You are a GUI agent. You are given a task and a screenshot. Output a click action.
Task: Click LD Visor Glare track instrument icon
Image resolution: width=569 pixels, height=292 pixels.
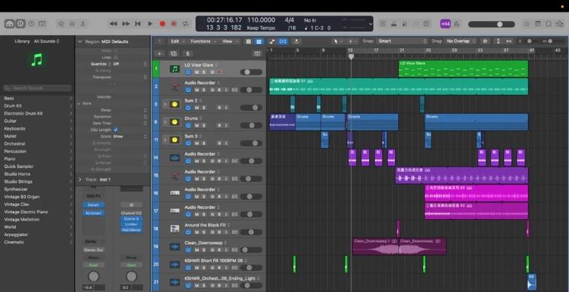175,69
